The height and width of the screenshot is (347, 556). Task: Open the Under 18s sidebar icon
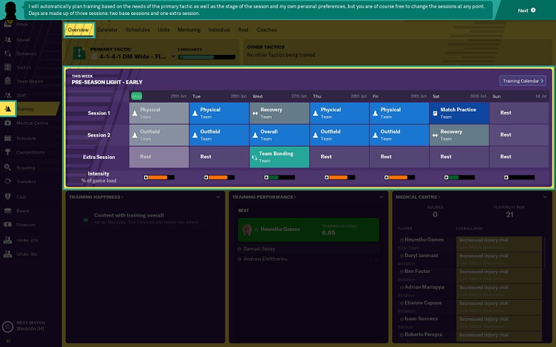point(8,254)
